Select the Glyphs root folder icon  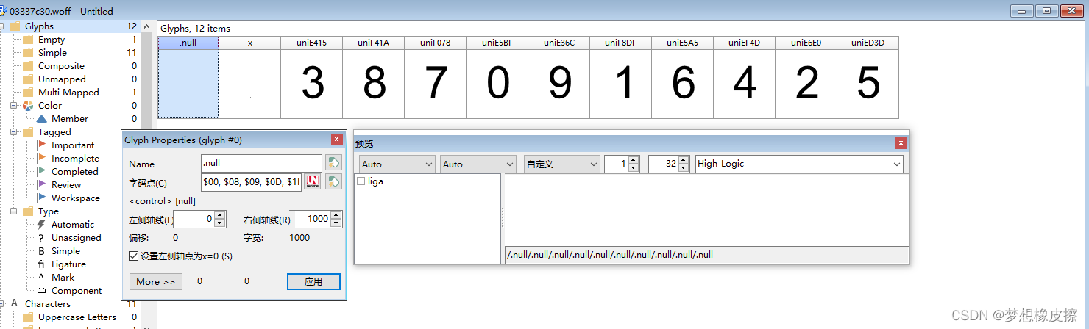pos(15,26)
